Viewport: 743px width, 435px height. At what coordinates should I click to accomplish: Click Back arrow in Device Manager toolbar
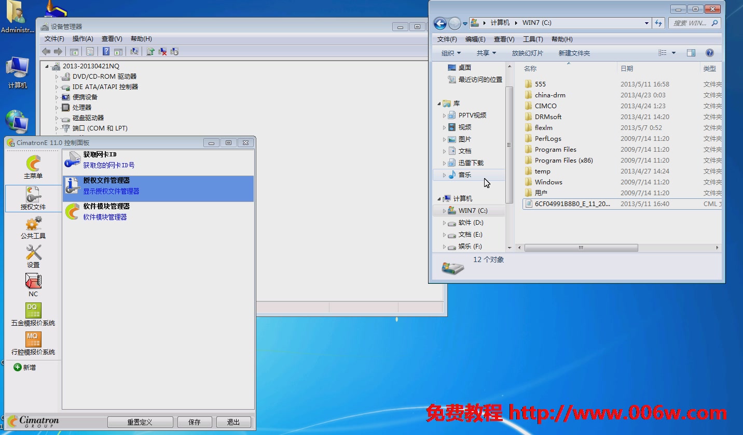(46, 51)
